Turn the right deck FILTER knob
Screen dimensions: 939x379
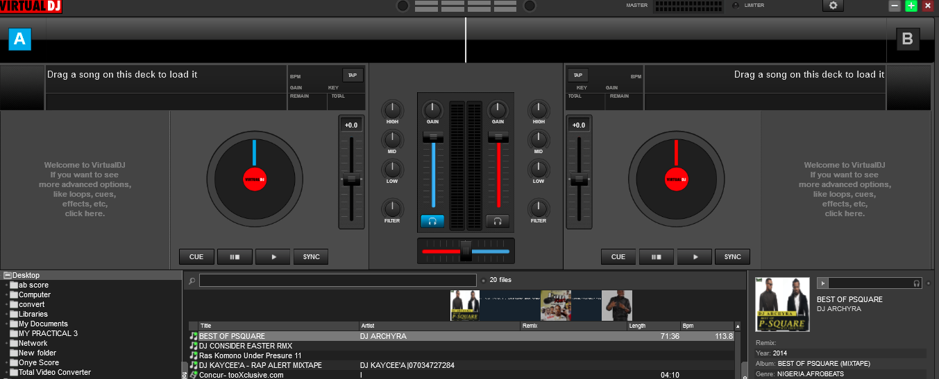coord(539,208)
